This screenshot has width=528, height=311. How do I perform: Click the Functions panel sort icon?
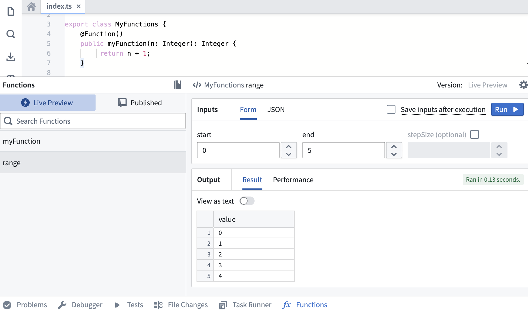pyautogui.click(x=178, y=84)
